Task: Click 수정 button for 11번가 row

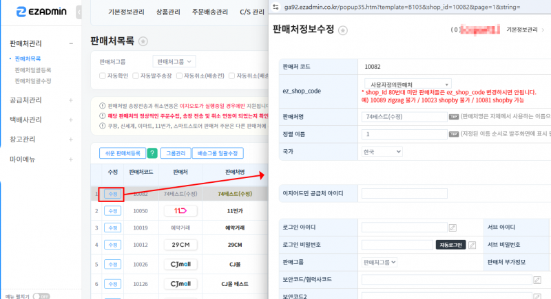Action: [x=112, y=210]
